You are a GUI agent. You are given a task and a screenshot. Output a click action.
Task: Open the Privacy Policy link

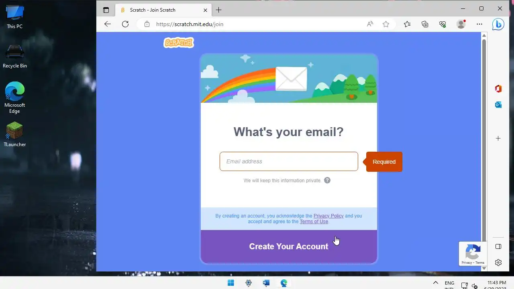point(328,216)
